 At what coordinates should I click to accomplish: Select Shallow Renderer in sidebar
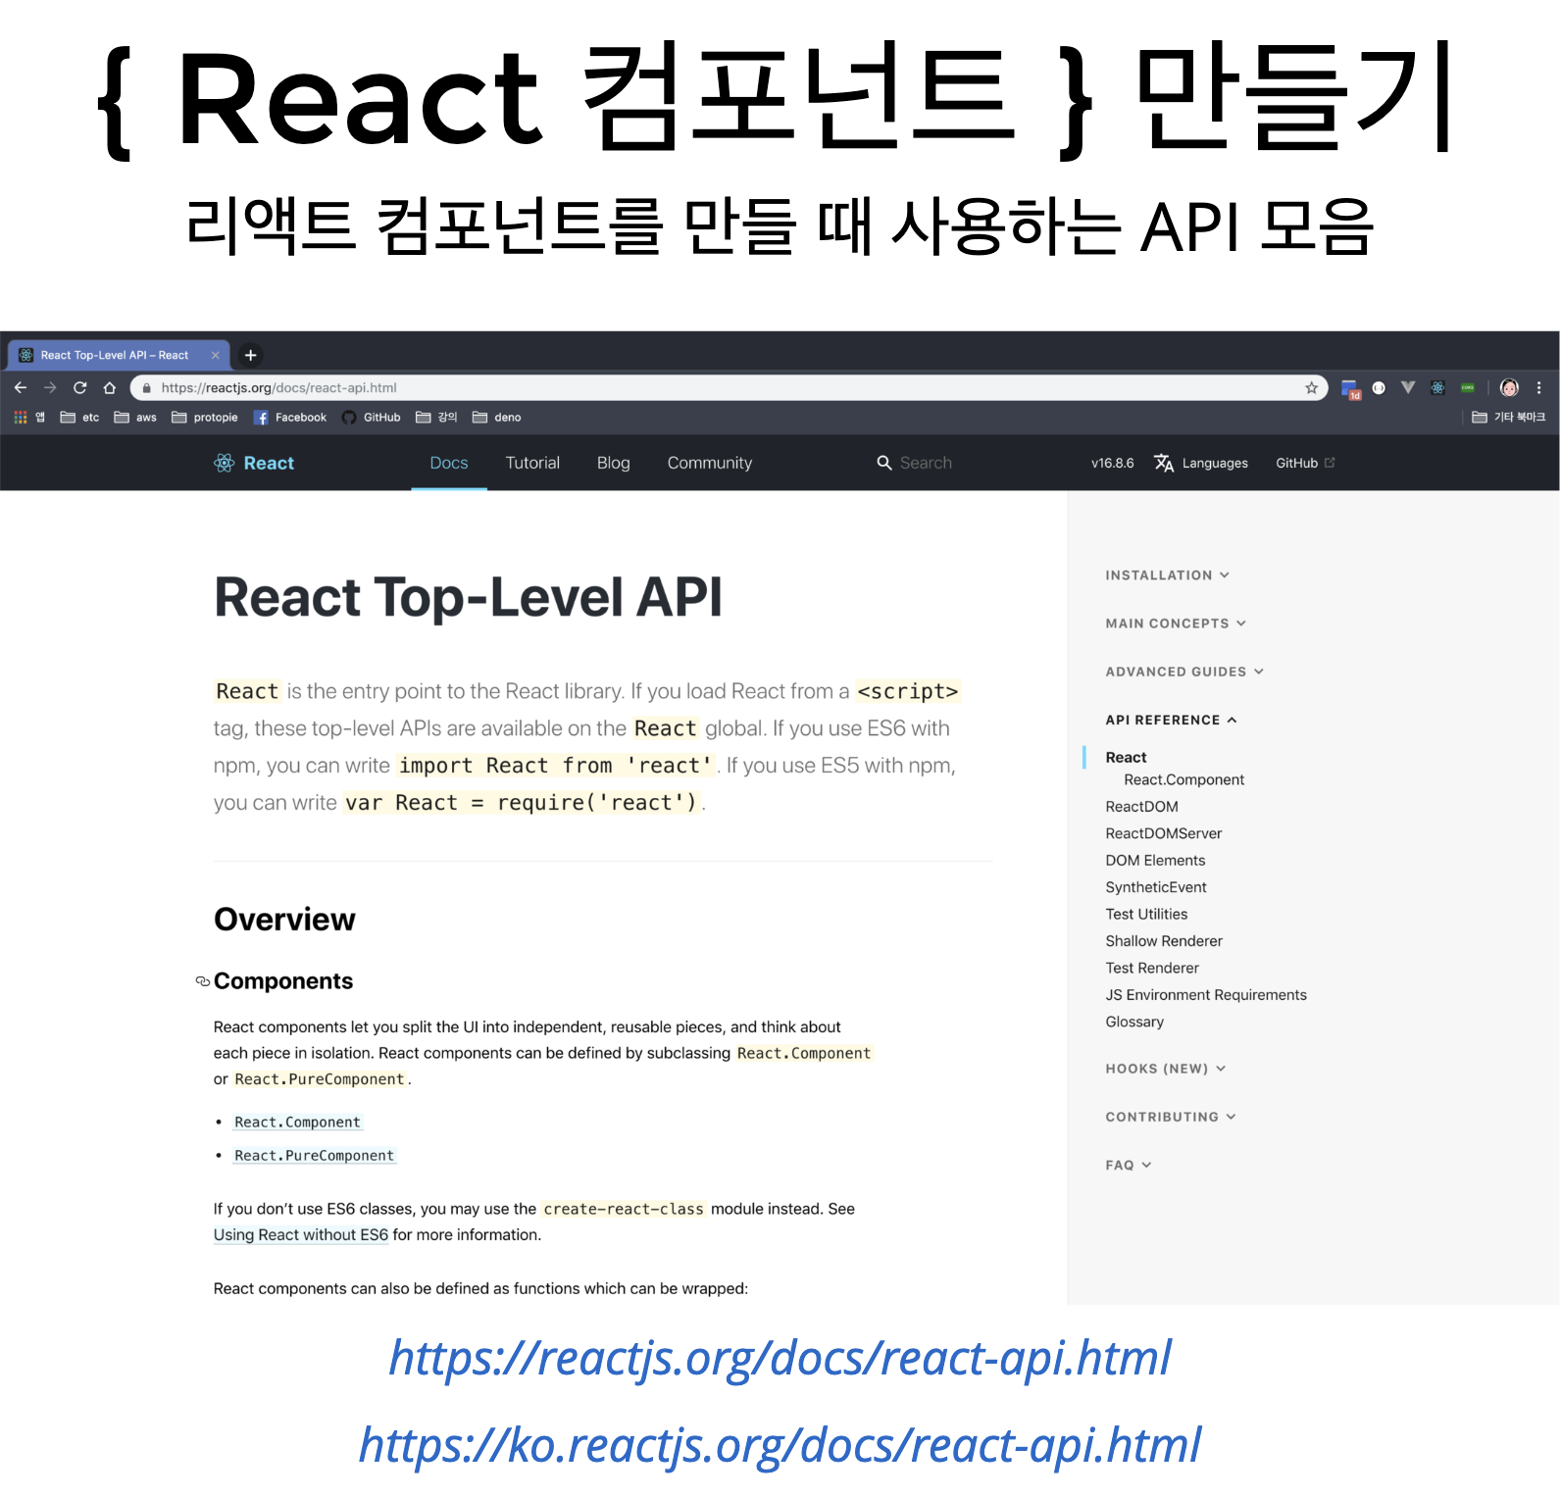point(1164,941)
